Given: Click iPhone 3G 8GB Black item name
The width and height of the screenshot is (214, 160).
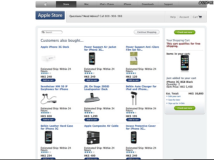Looking at the screenshot, I should click(x=180, y=82).
